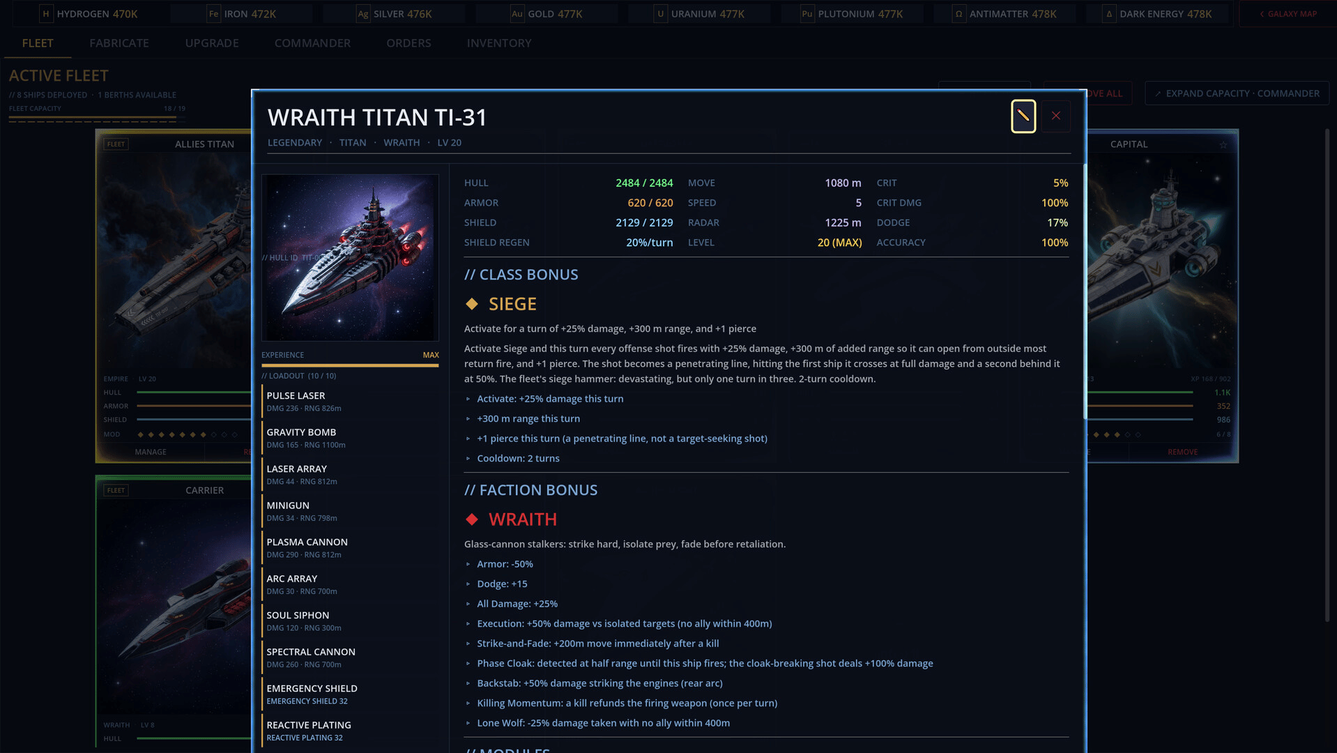
Task: Click the Hydrogen H element icon
Action: (x=46, y=14)
